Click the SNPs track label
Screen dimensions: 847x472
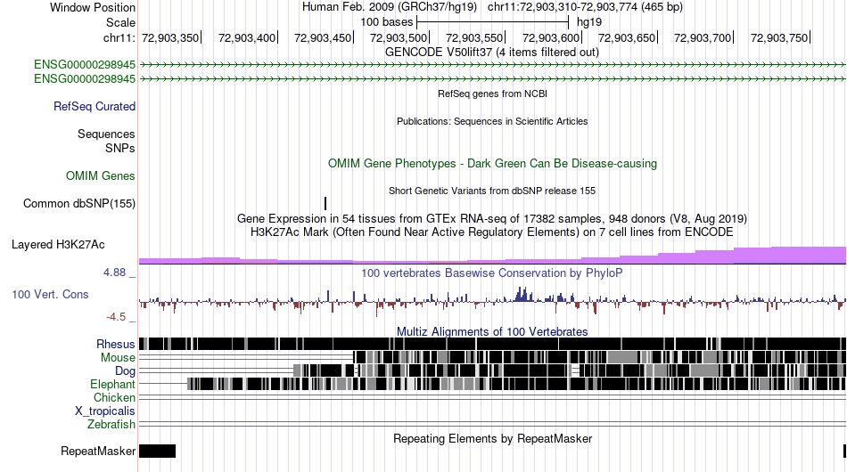[120, 148]
